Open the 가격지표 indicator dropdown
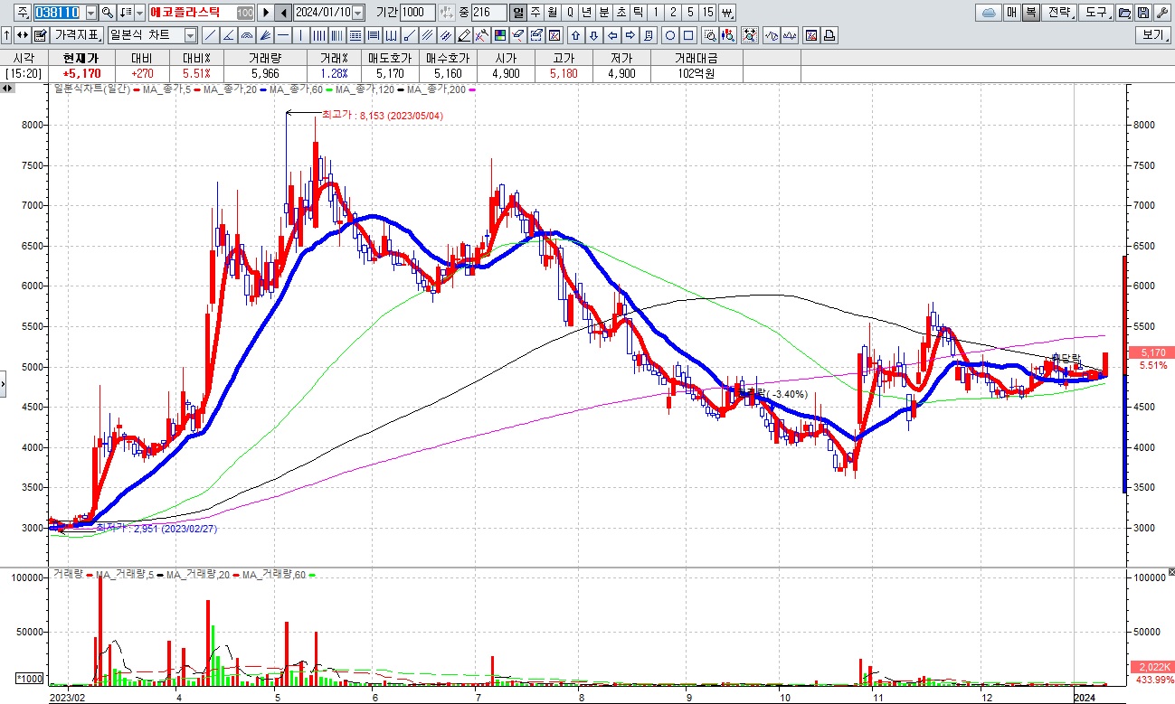 pos(77,35)
